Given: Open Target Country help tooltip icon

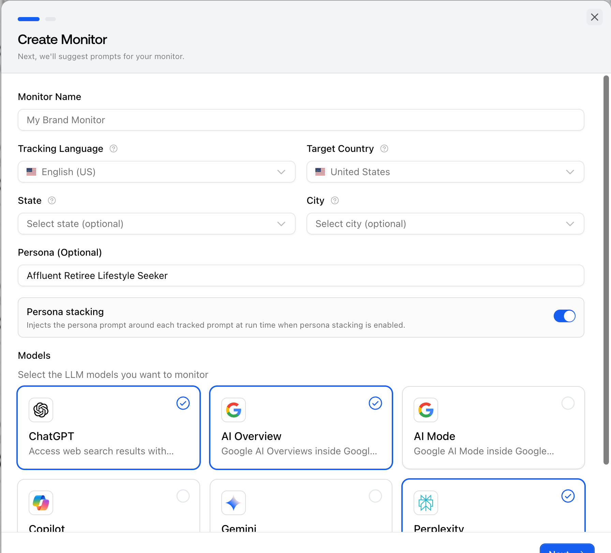Looking at the screenshot, I should point(384,148).
